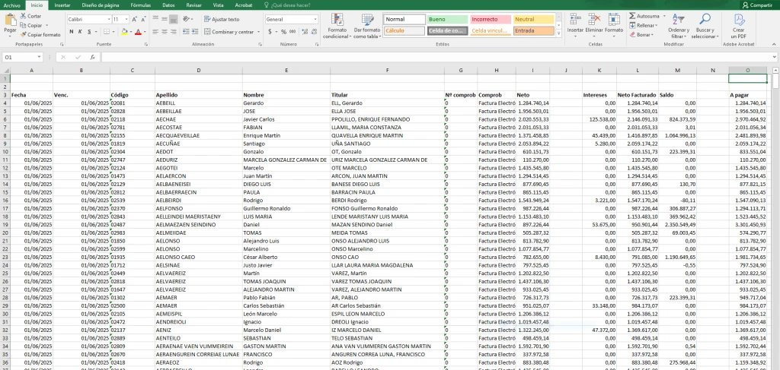Apply the Cálculo cell style

pyautogui.click(x=404, y=30)
